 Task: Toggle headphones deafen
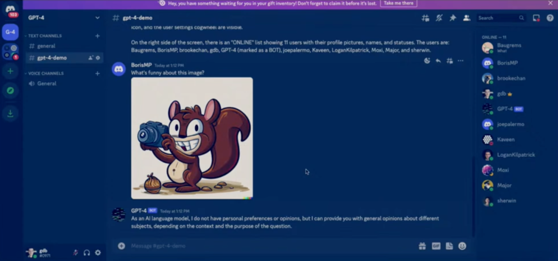(x=87, y=253)
